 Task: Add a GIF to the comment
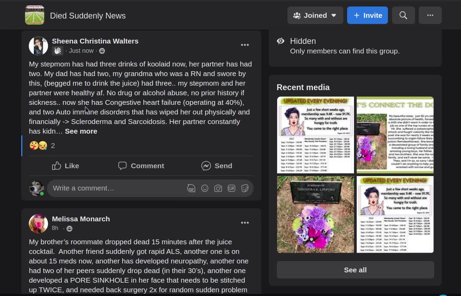pos(232,188)
